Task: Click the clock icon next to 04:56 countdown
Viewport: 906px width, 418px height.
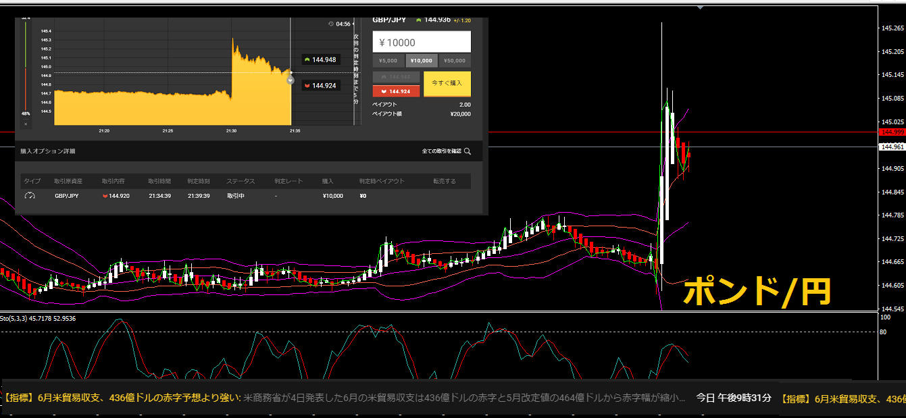Action: pos(330,24)
